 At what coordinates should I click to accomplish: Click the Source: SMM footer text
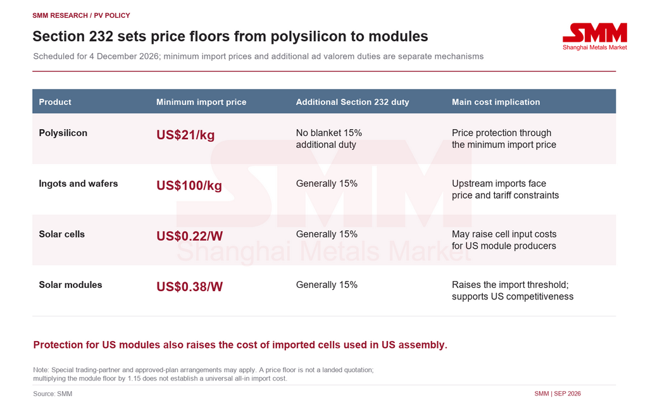pyautogui.click(x=53, y=394)
